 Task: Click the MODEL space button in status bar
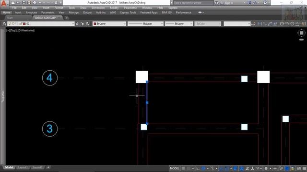[x=174, y=168]
